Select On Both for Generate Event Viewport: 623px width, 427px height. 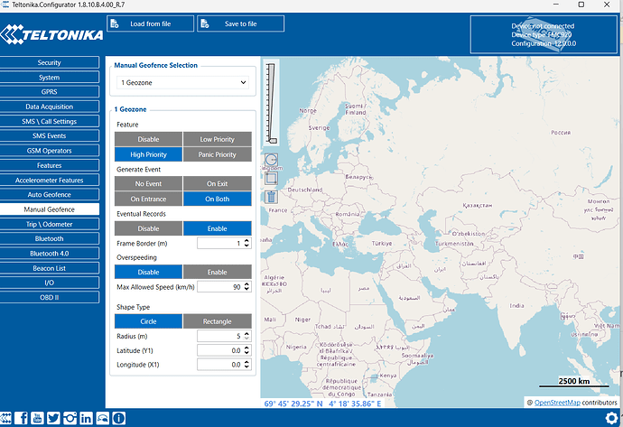218,199
